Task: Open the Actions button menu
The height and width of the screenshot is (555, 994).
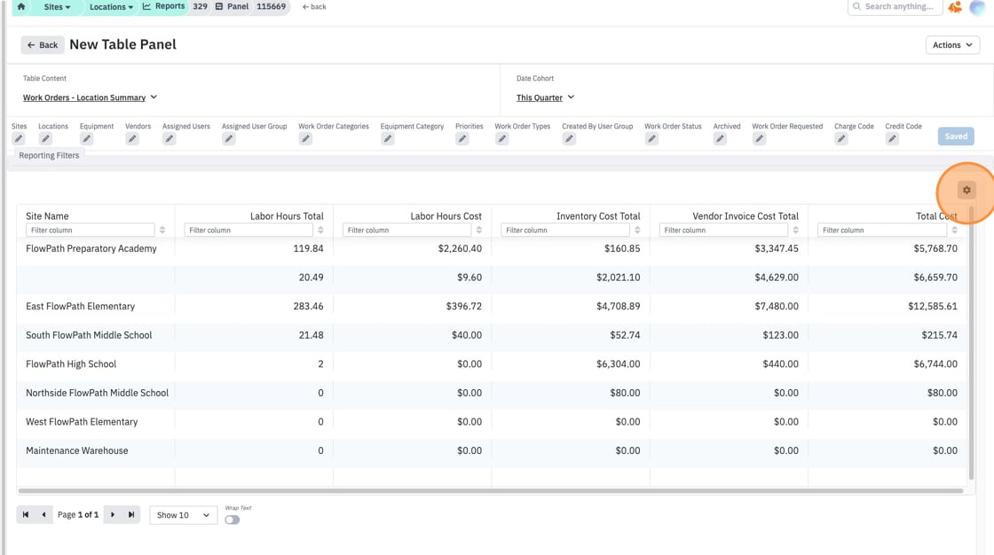Action: (952, 45)
